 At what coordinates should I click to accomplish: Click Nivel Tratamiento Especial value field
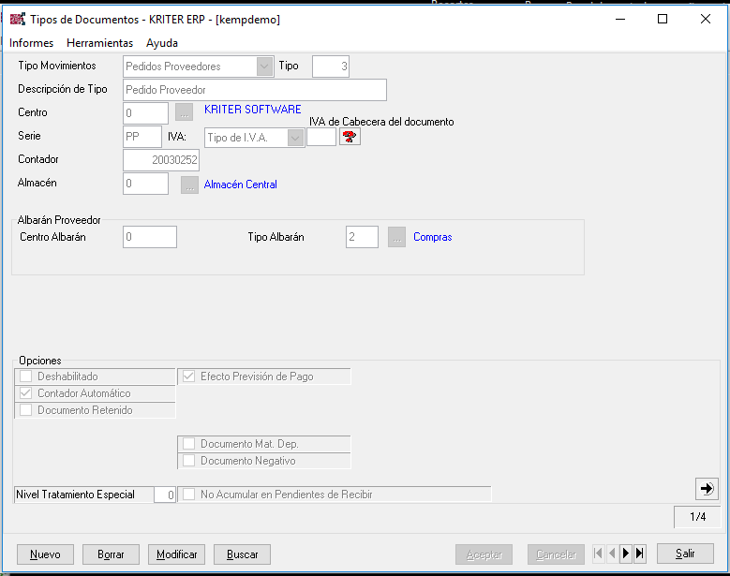click(164, 495)
